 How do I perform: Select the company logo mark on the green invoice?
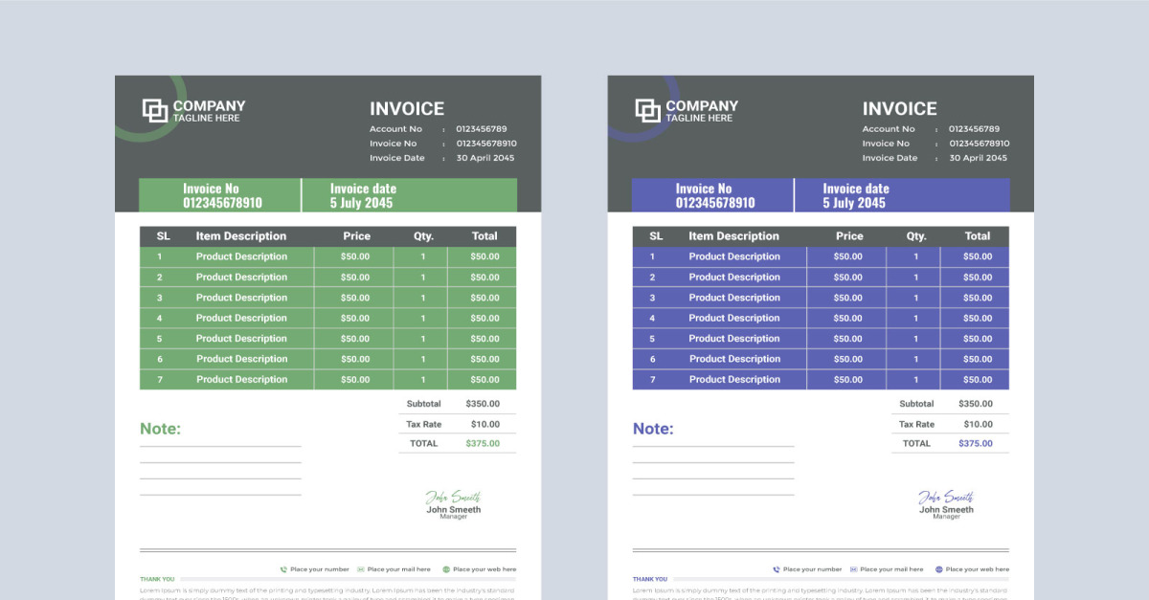coord(155,110)
